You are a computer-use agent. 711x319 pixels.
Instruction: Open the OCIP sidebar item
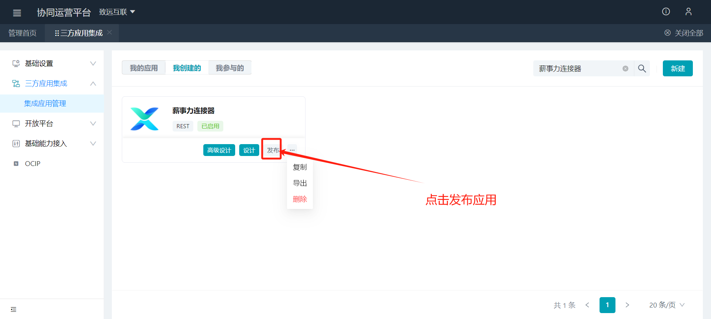tap(52, 163)
